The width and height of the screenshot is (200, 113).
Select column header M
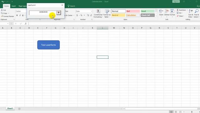point(114,28)
